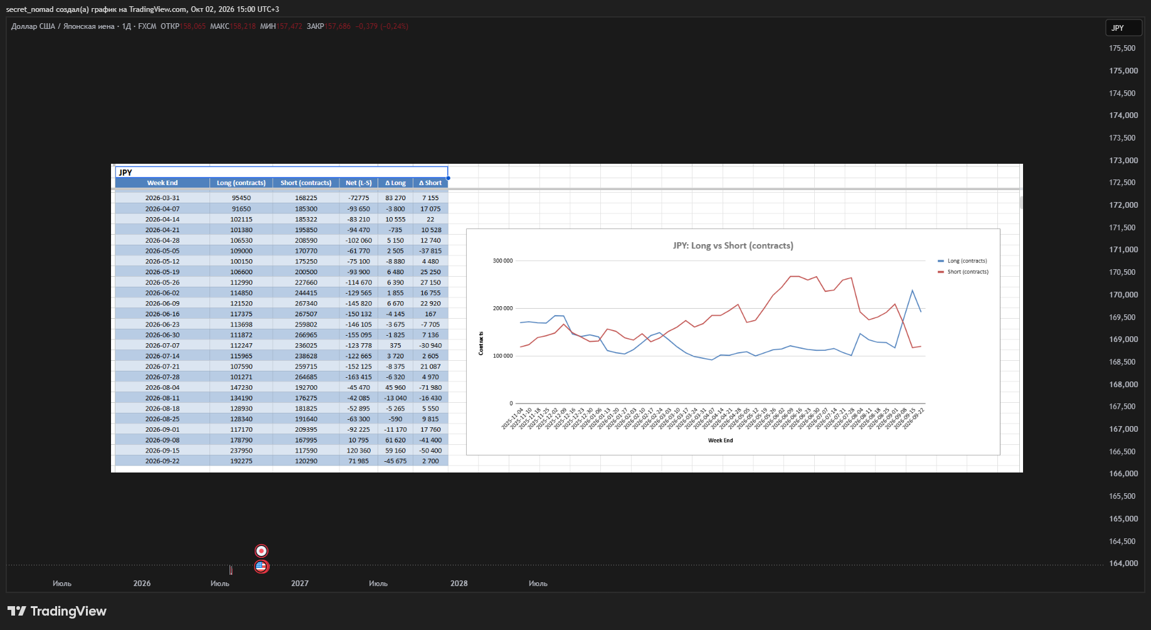The height and width of the screenshot is (630, 1151).
Task: Click the Japan flag economic event marker
Action: (262, 551)
